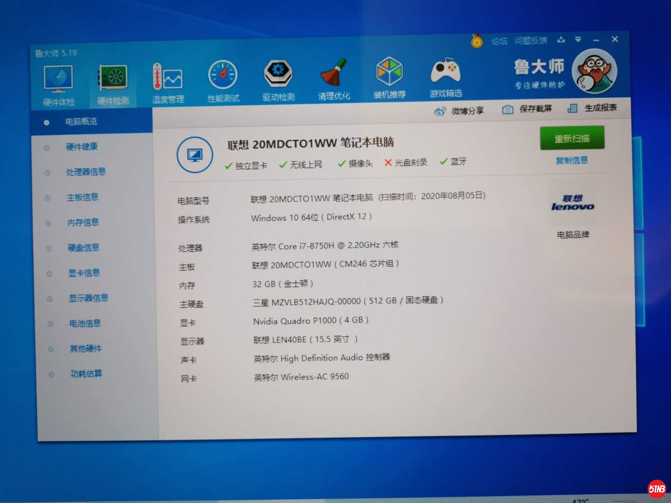Click 保存截屏 to save screenshot

tap(527, 109)
